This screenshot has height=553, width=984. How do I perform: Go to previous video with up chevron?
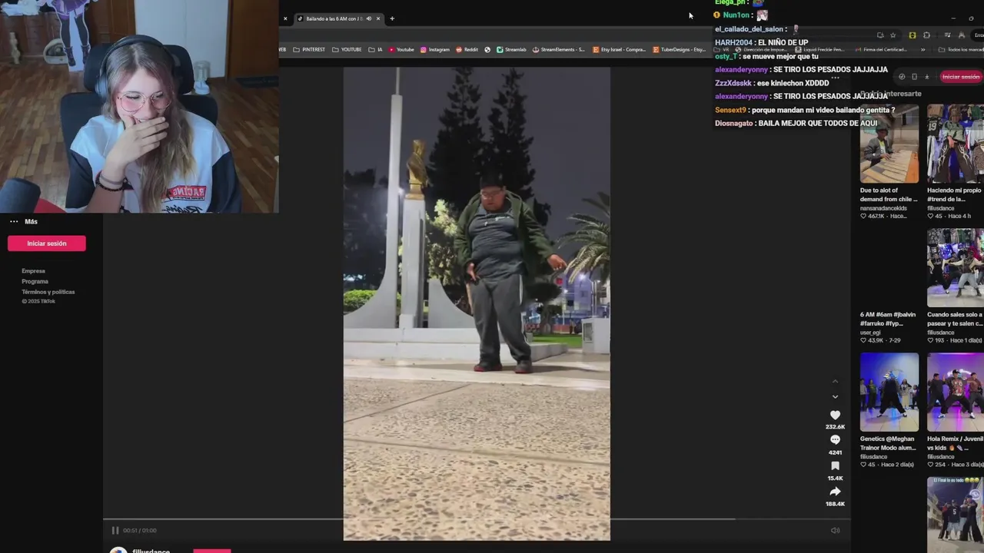pos(835,382)
